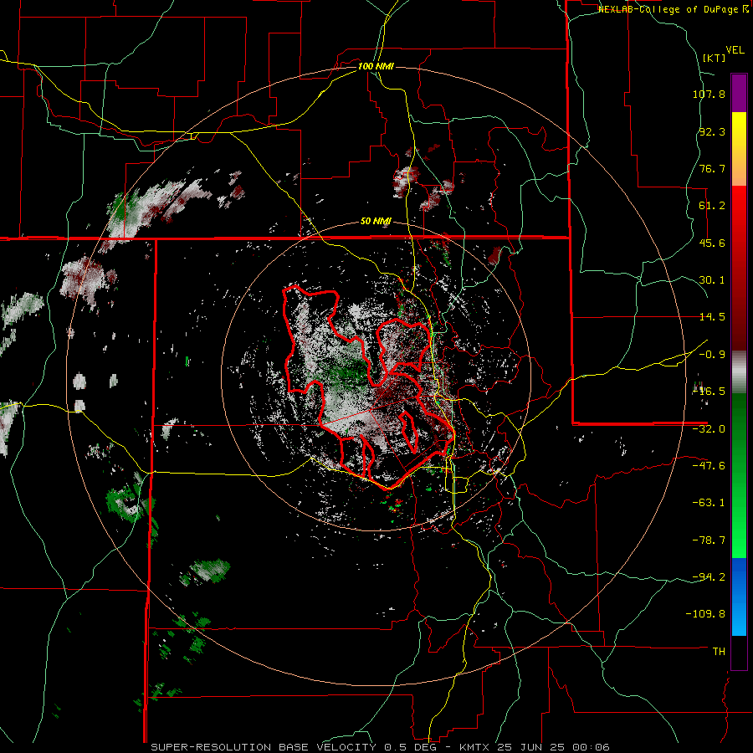Pick the blue segment of velocity color bar

[x=739, y=597]
